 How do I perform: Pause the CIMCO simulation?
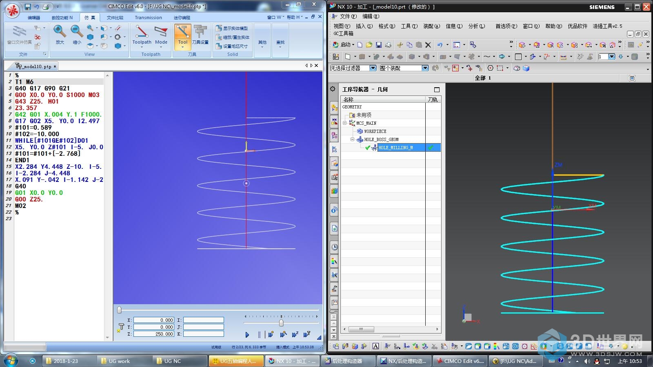click(x=259, y=335)
